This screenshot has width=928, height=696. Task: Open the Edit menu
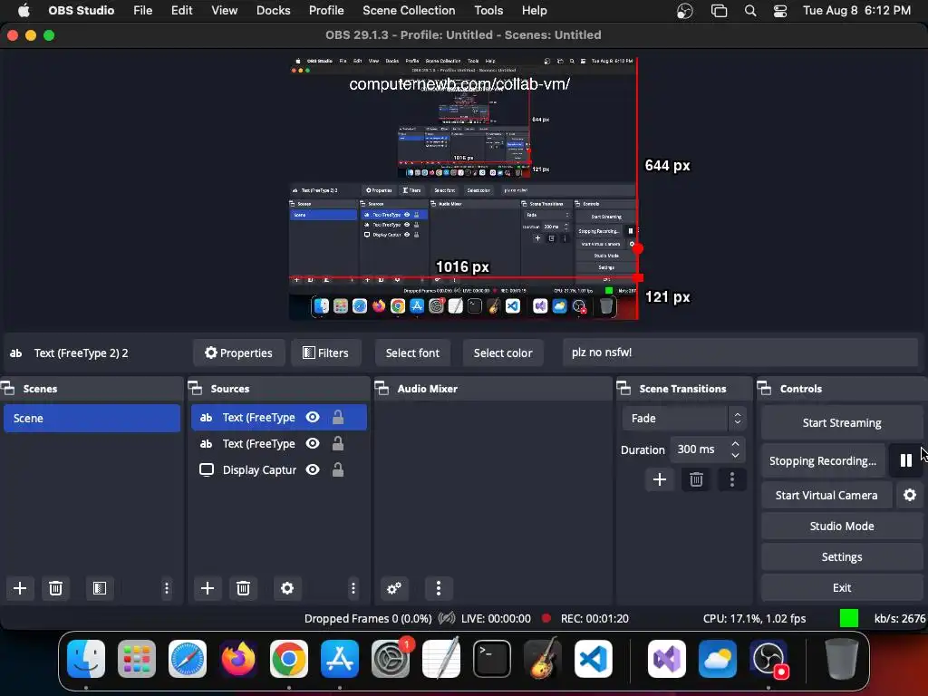point(181,11)
